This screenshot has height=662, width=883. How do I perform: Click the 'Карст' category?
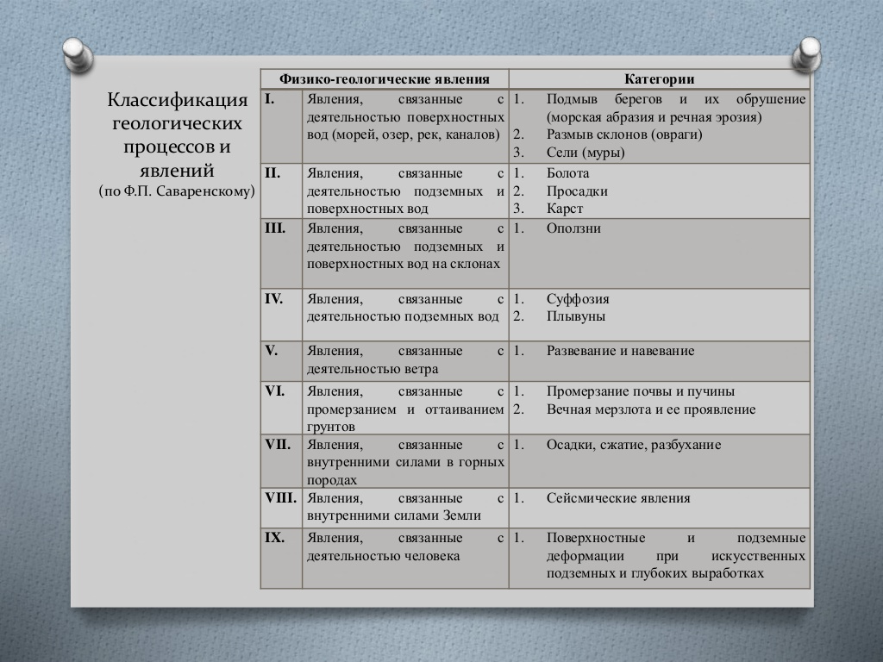(x=564, y=209)
